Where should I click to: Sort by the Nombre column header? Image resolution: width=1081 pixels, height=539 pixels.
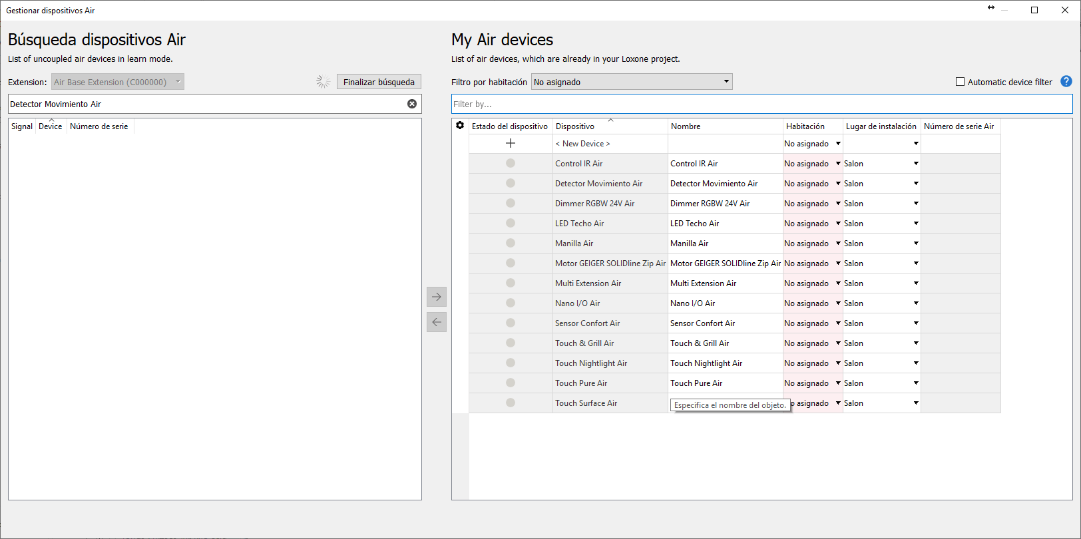[686, 126]
